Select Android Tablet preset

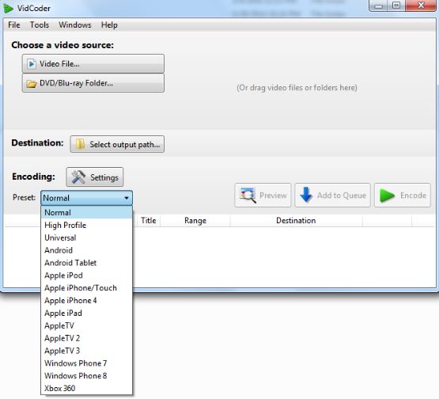click(87, 263)
